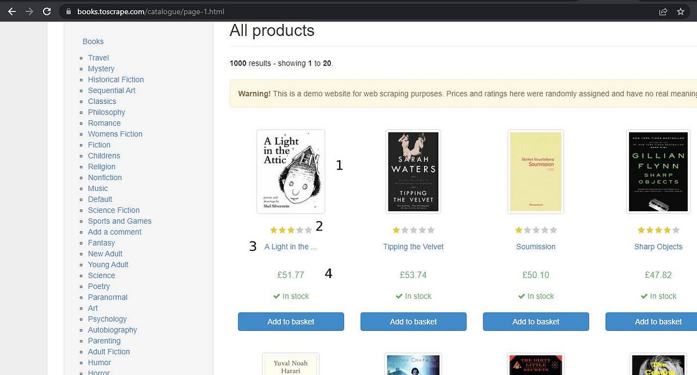697x375 pixels.
Task: Open the Poetry category
Action: 99,286
